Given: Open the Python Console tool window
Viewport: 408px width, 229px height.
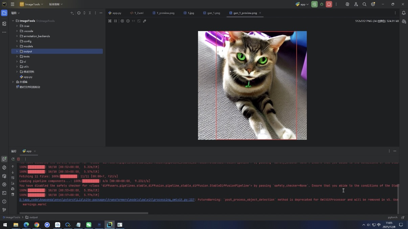Looking at the screenshot, I should pos(4,168).
